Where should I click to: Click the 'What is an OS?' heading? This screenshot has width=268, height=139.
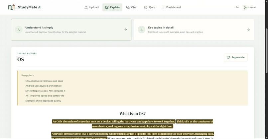tap(132, 113)
